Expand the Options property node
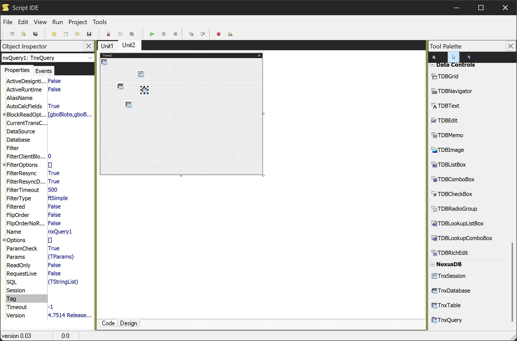517x341 pixels. [4, 240]
